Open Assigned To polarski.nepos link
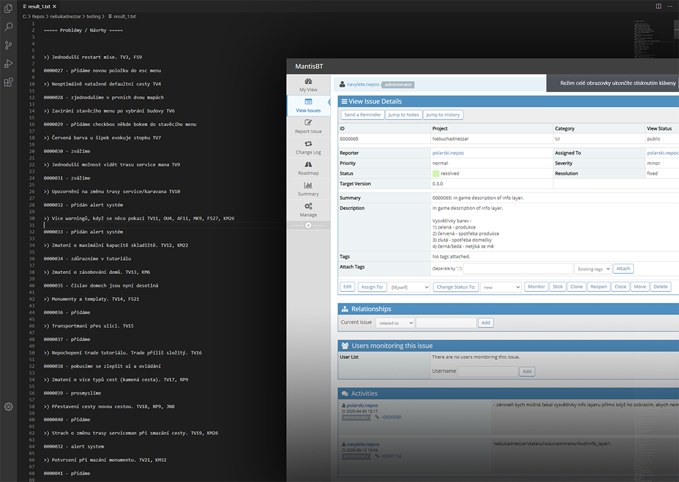679x482 pixels. pyautogui.click(x=663, y=153)
